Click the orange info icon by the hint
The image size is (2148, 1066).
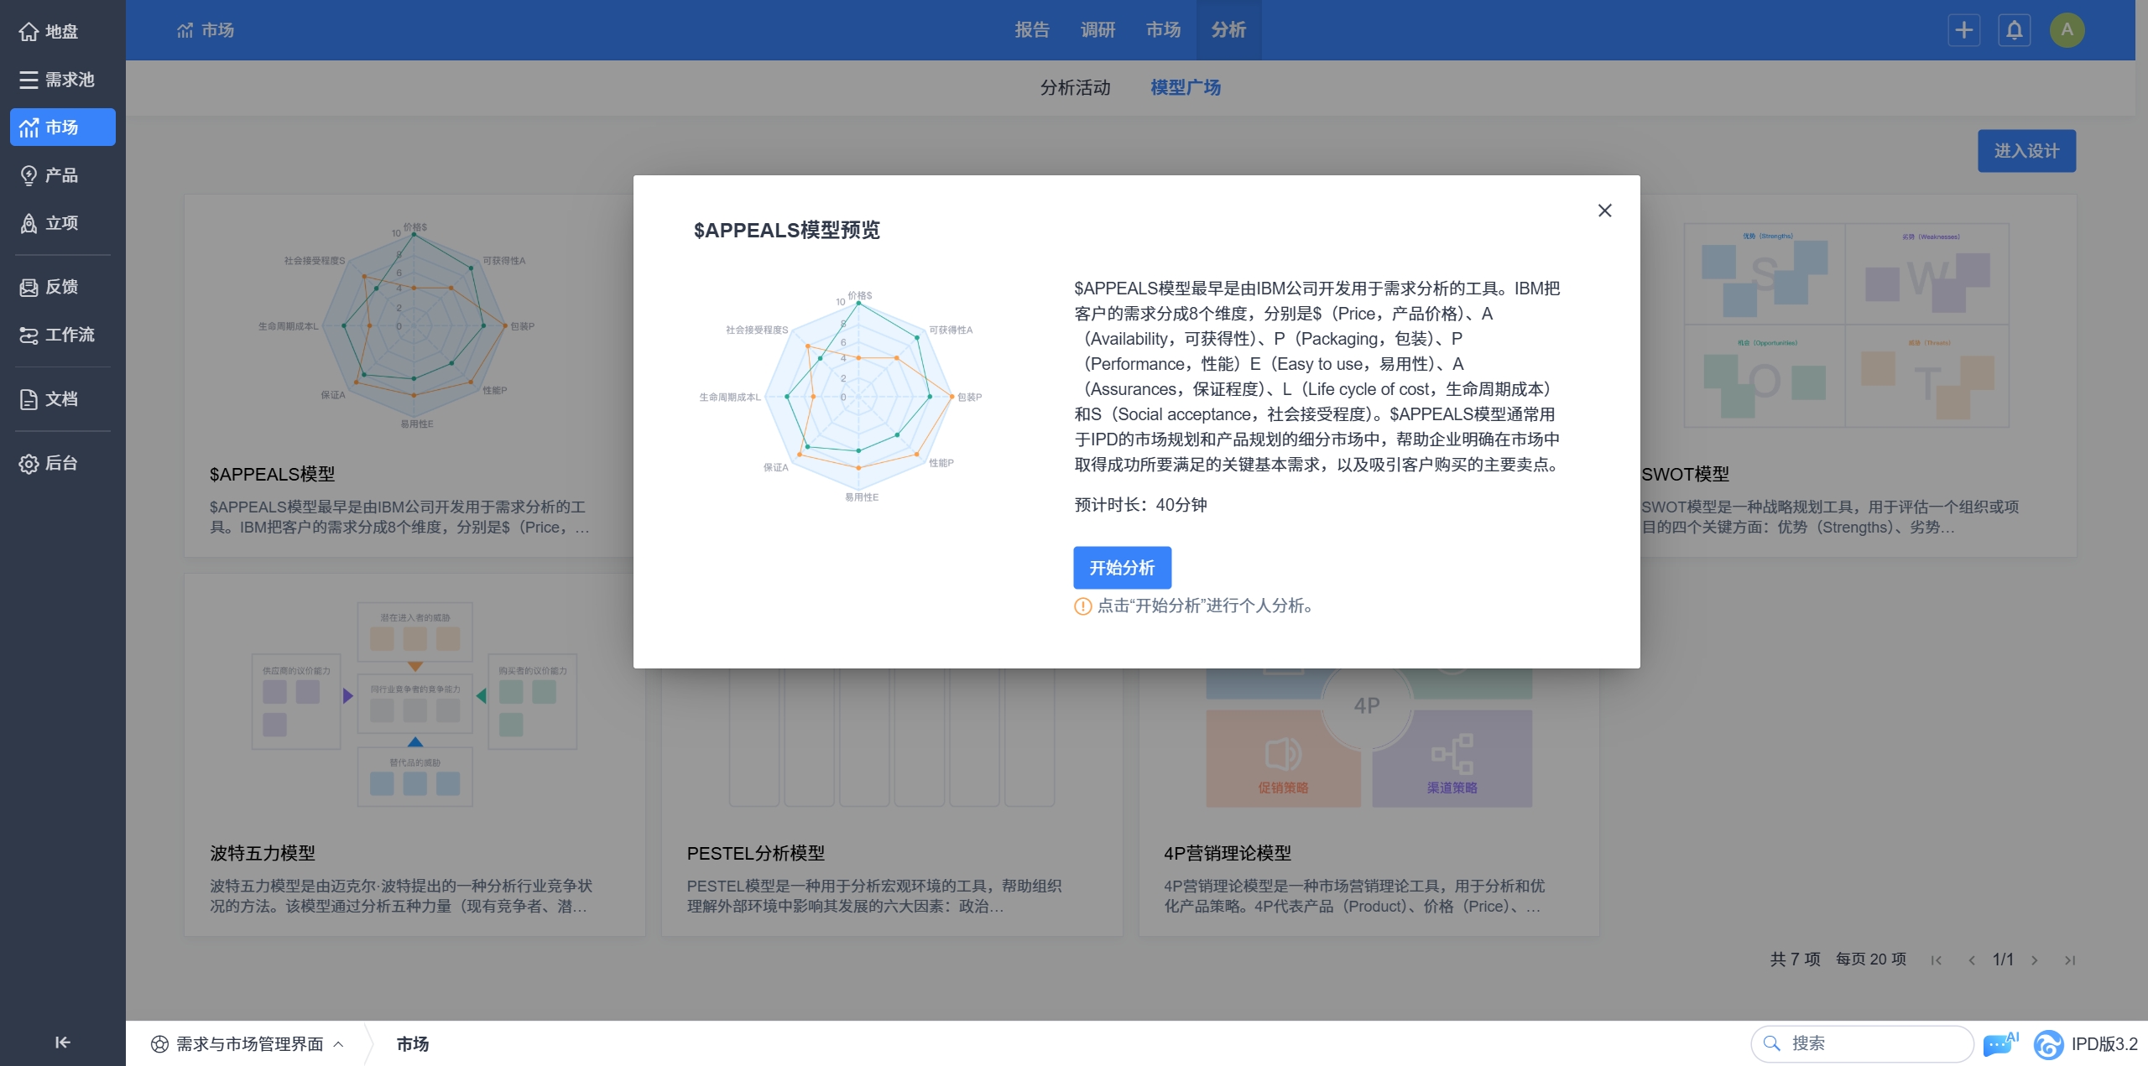coord(1083,606)
